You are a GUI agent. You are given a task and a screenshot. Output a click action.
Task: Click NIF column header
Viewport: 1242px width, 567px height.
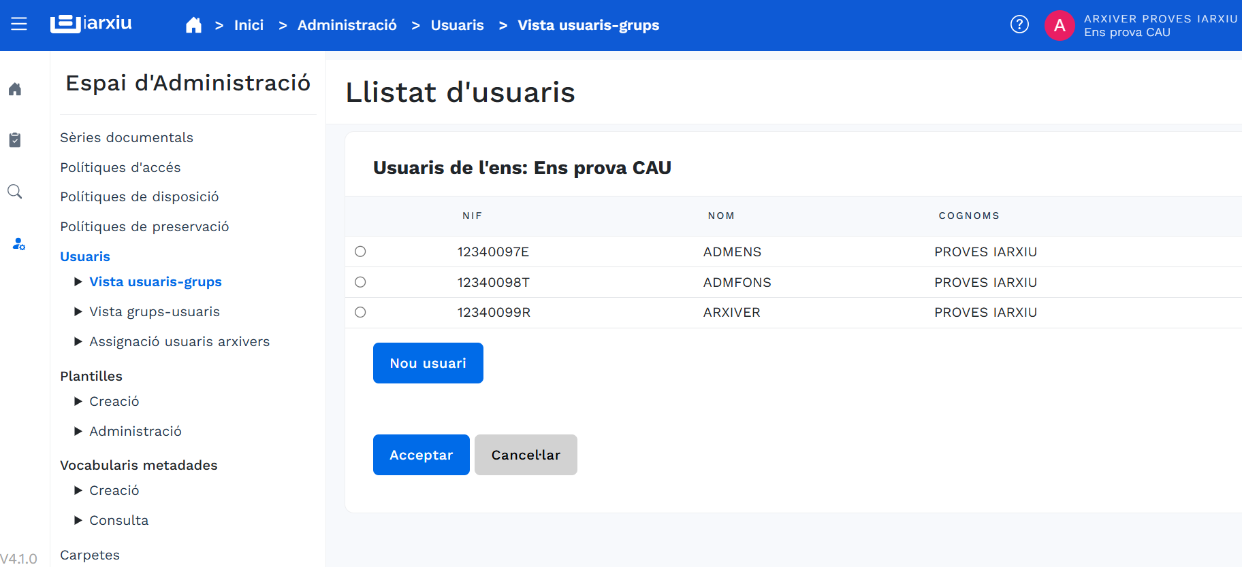tap(473, 216)
